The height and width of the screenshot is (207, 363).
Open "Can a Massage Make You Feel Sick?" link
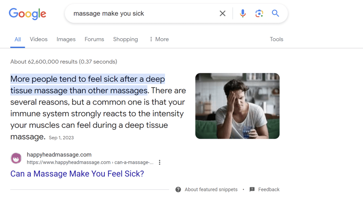77,174
